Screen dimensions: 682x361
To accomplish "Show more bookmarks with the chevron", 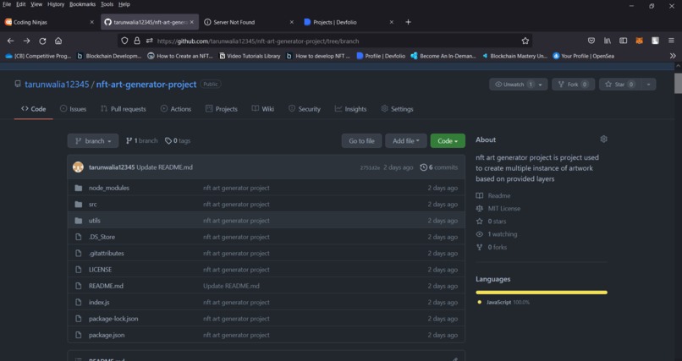I will [673, 56].
